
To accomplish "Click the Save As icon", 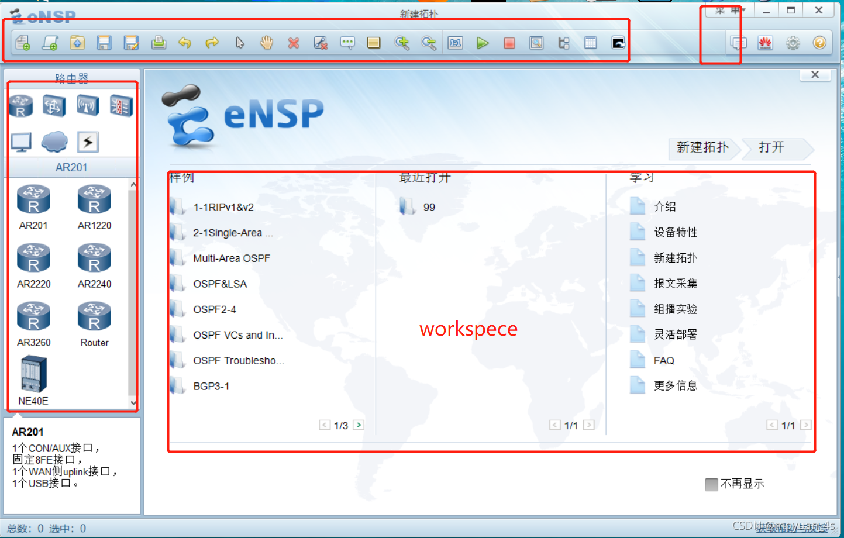I will (132, 43).
